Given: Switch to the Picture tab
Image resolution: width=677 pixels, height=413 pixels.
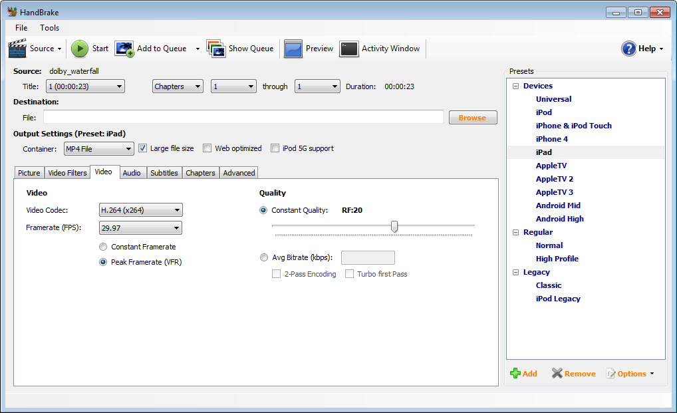Looking at the screenshot, I should (29, 173).
